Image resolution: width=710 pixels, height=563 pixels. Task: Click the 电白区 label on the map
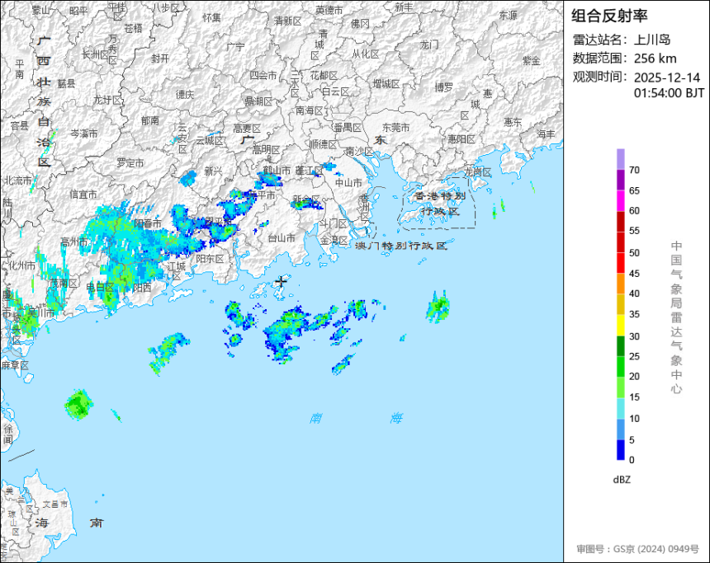(x=100, y=287)
